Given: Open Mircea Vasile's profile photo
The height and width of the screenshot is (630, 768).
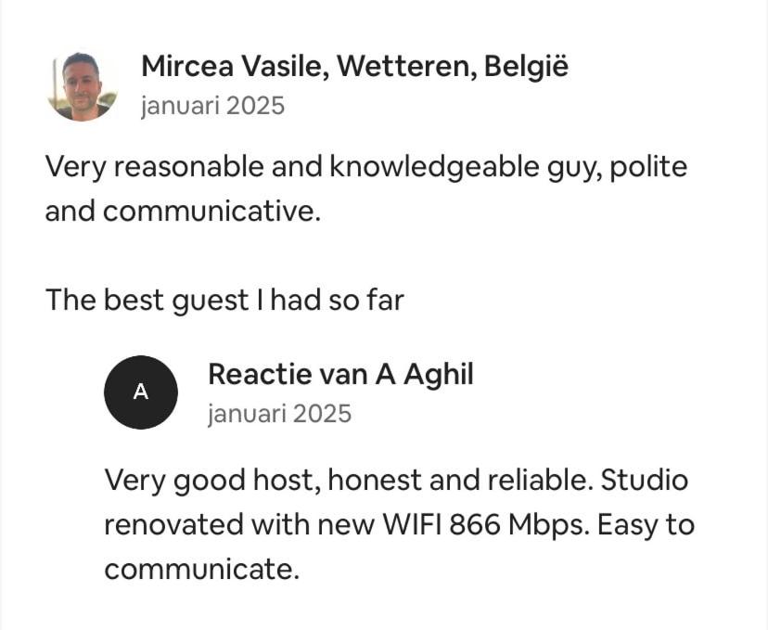Looking at the screenshot, I should pos(82,86).
